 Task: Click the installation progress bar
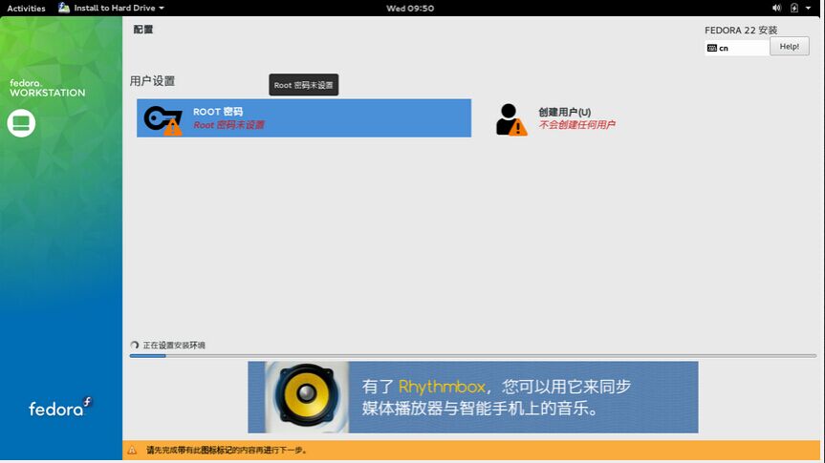click(x=472, y=356)
